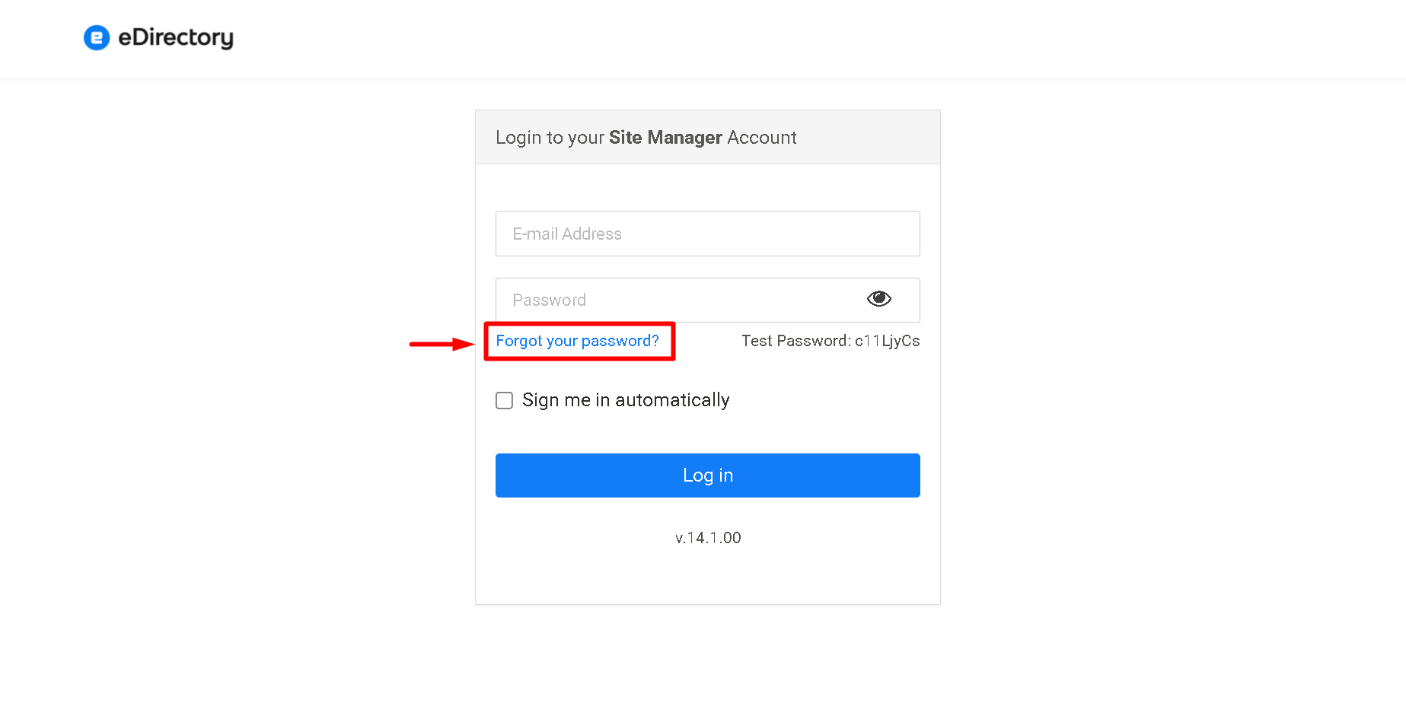Focus the E-mail Address field
1406x706 pixels.
707,234
